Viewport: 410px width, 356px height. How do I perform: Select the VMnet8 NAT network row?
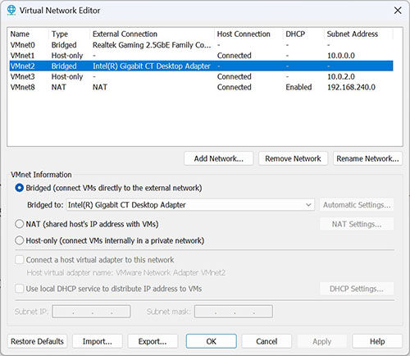coord(202,87)
